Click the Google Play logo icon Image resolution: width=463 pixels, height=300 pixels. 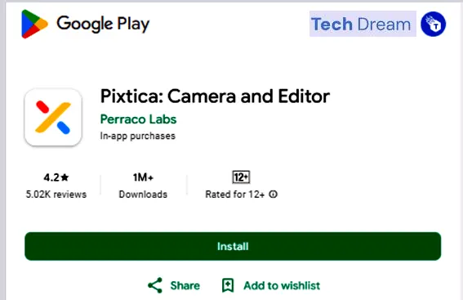[34, 24]
